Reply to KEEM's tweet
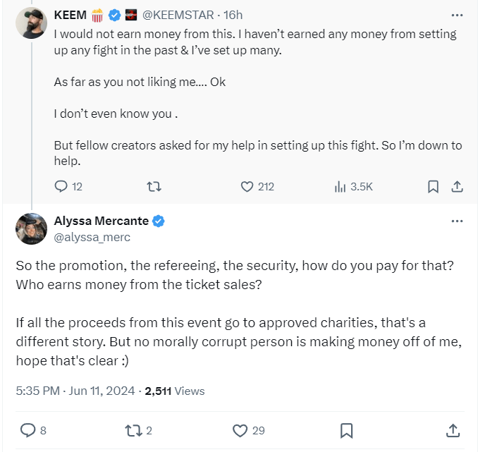 click(x=61, y=187)
